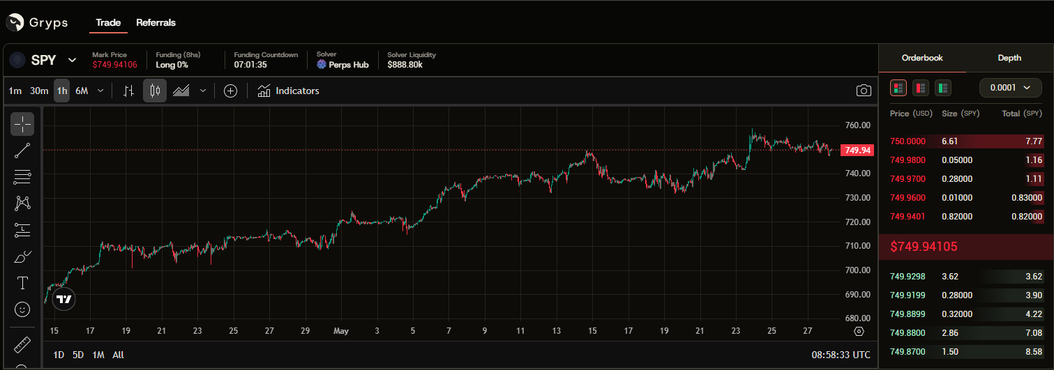Viewport: 1054px width, 370px height.
Task: Expand the timeframe interval dropdown
Action: point(100,91)
